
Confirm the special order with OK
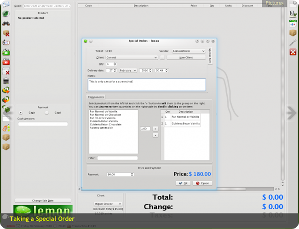(183, 183)
